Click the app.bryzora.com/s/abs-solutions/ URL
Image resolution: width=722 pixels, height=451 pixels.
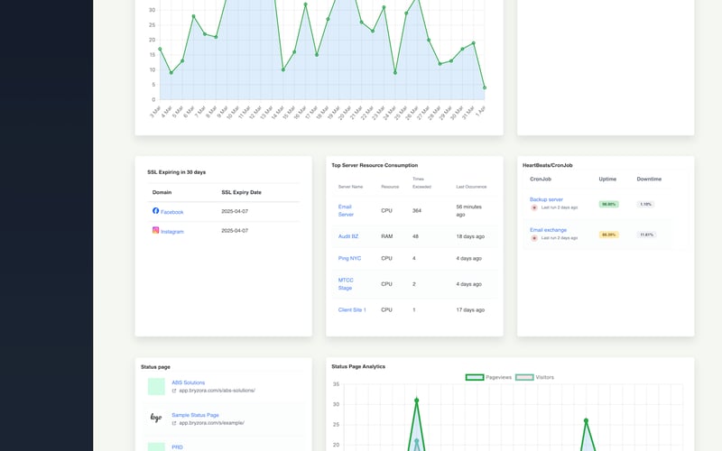(217, 391)
